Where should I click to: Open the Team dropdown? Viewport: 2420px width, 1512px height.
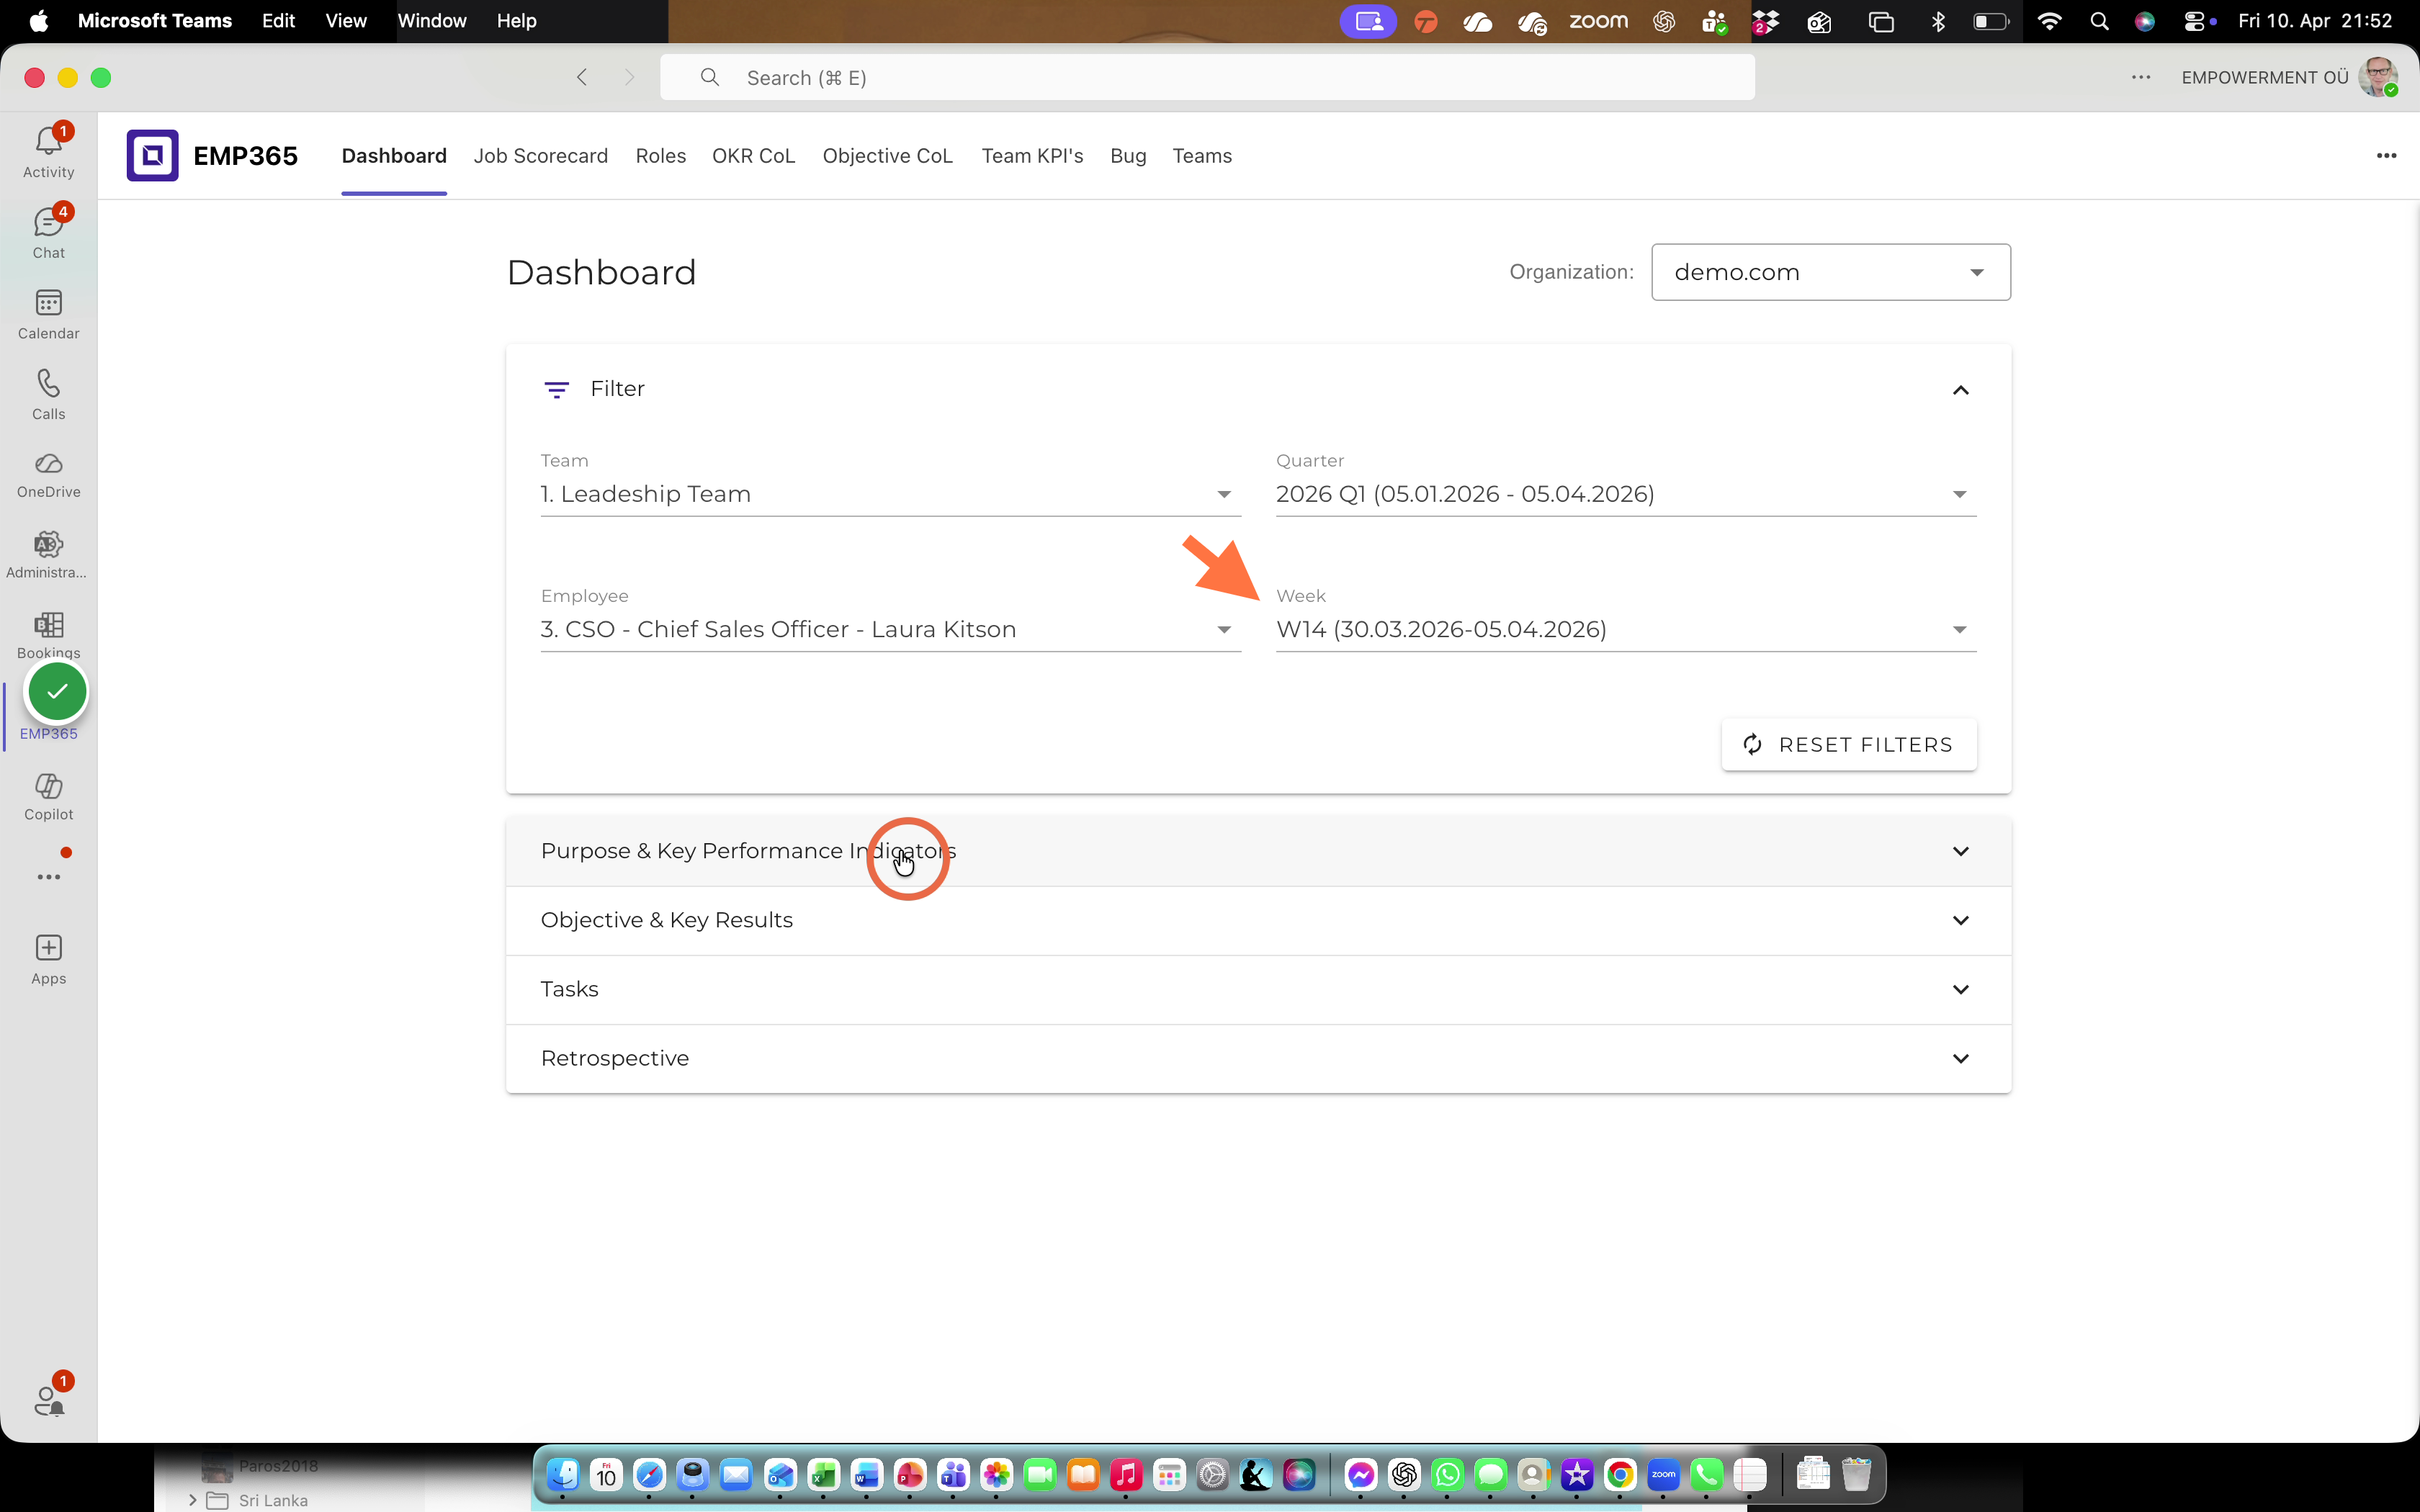point(890,494)
